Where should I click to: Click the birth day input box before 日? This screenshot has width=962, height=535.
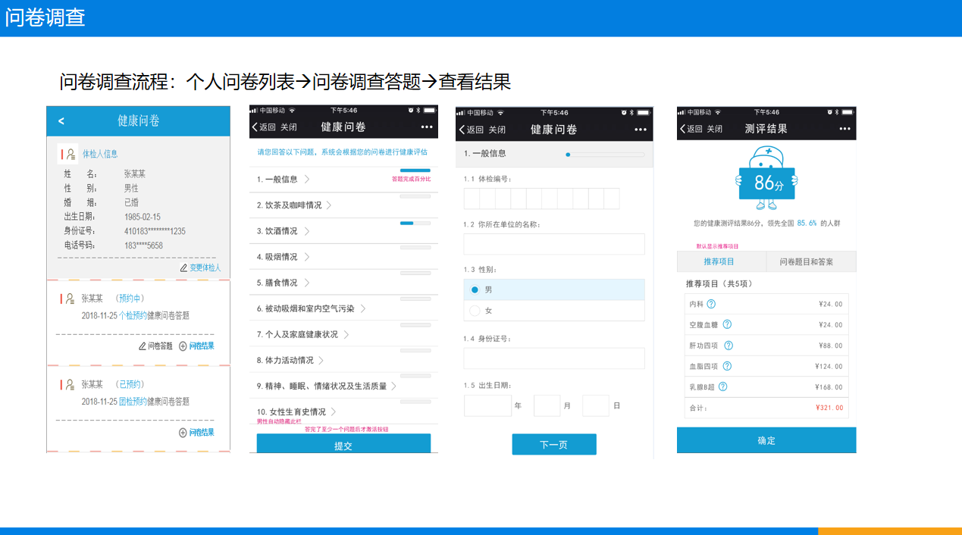coord(596,405)
